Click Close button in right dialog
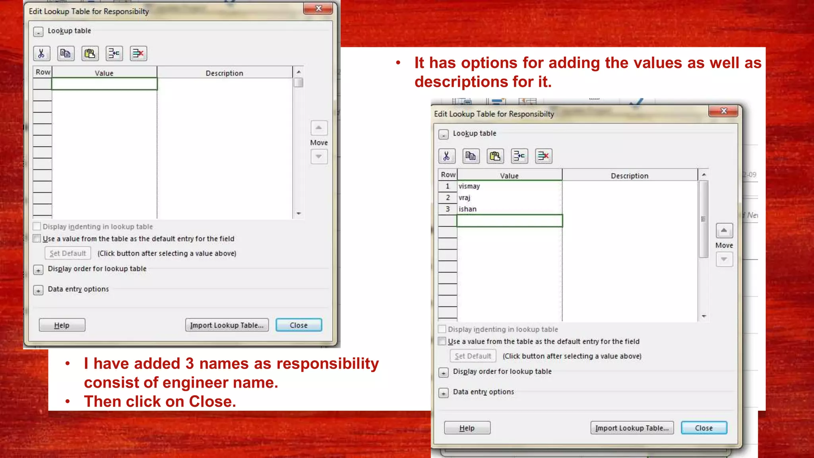This screenshot has width=814, height=458. point(704,428)
